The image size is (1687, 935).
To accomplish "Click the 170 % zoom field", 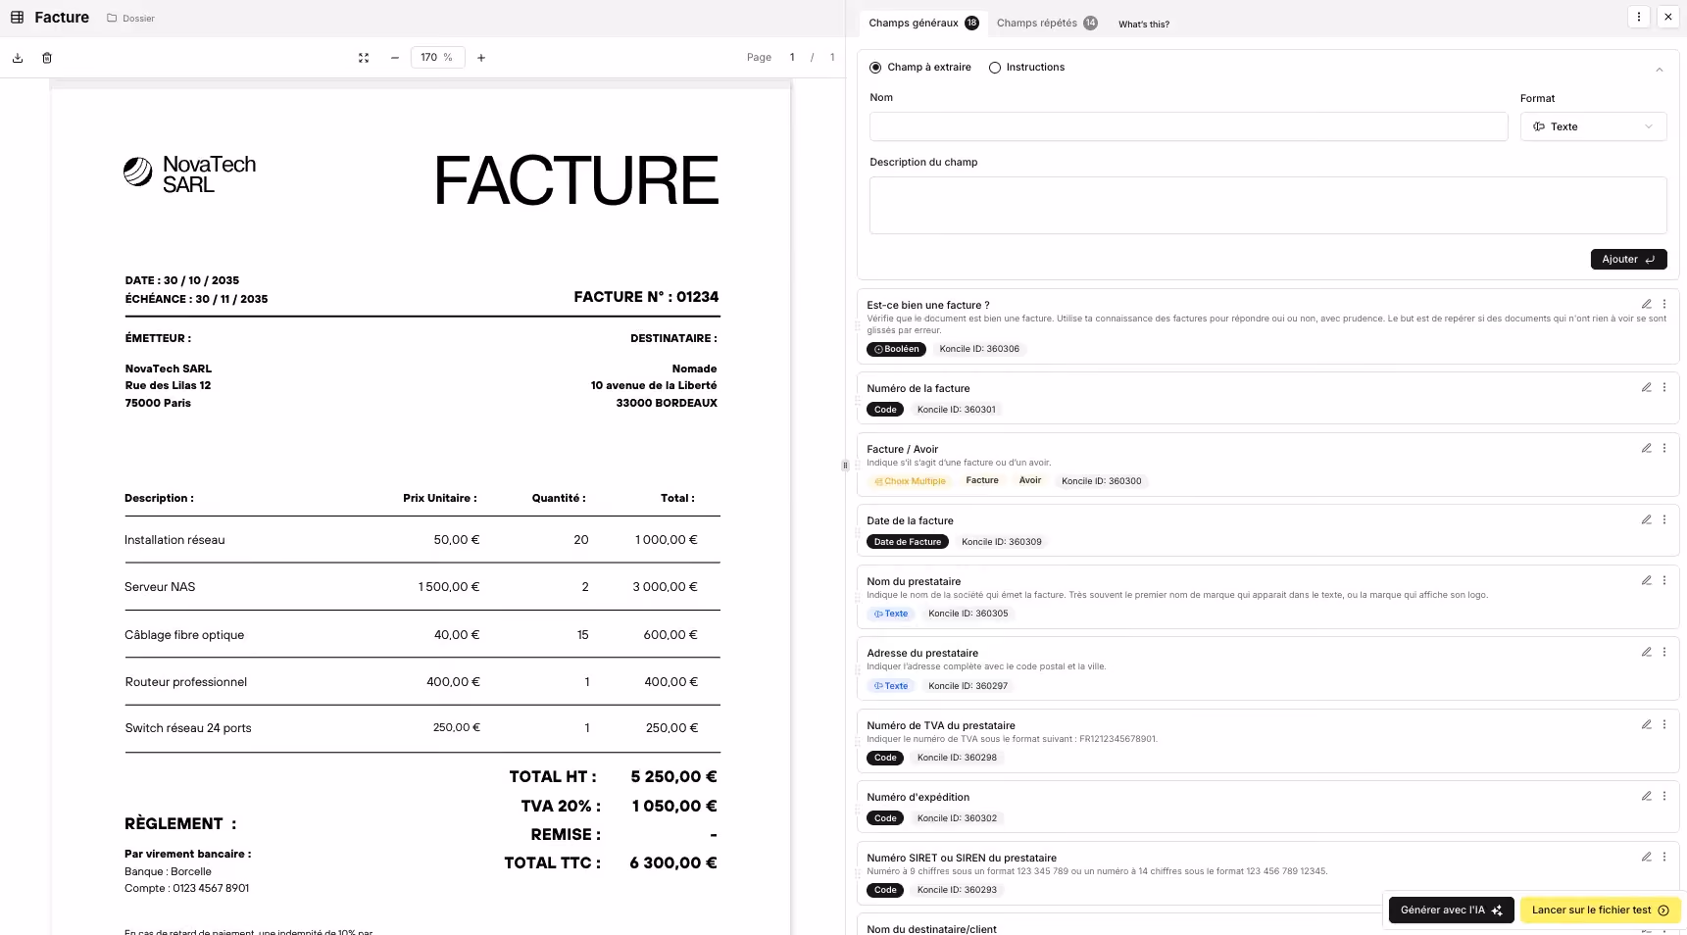I will (x=437, y=58).
